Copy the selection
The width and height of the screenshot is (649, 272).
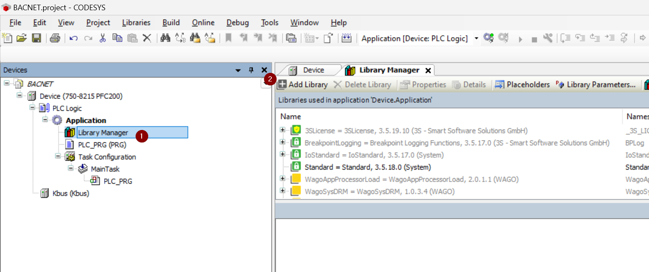pos(117,38)
